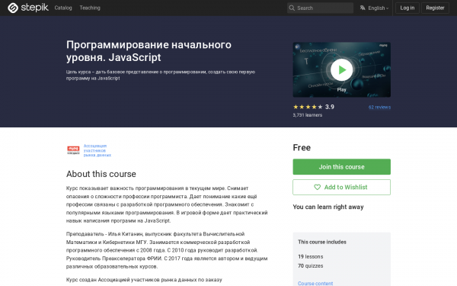Viewport: 457px width, 286px height.
Task: Click the You can learn right away text
Action: tap(328, 207)
